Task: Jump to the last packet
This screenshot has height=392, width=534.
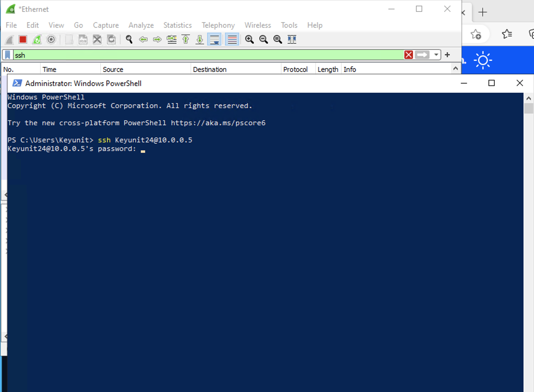Action: click(x=199, y=39)
